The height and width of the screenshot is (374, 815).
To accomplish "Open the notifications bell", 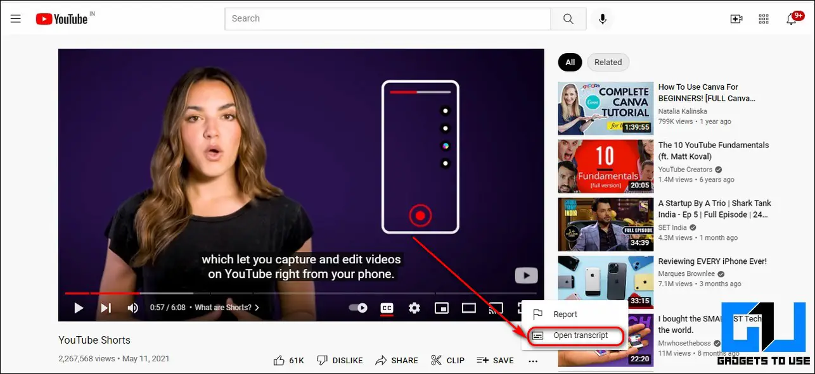I will [x=792, y=19].
